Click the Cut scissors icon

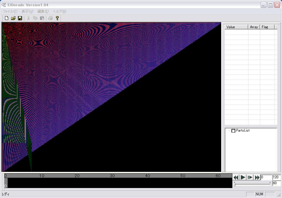28,18
